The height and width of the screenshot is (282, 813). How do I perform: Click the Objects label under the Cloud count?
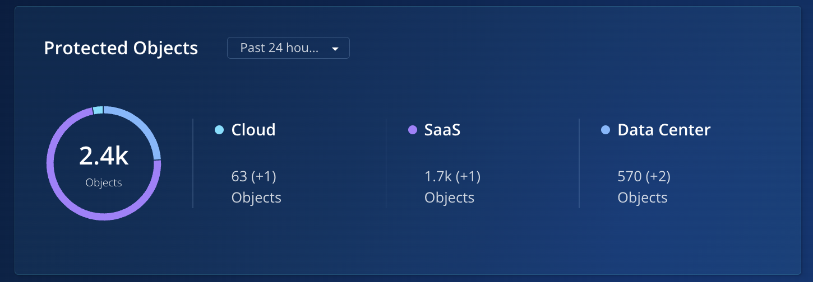[x=256, y=198]
